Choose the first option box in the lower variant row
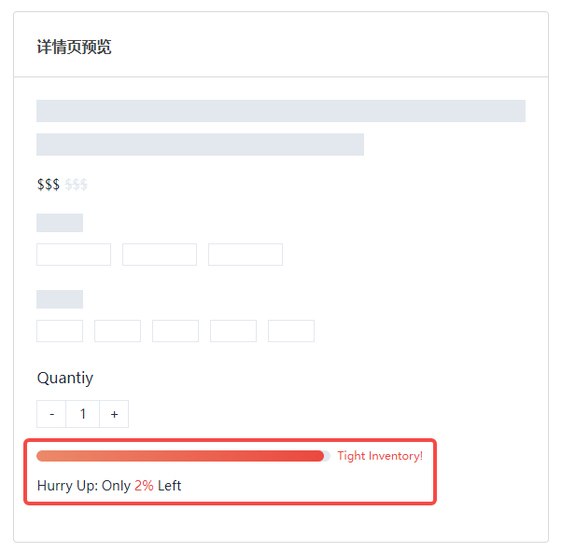Image resolution: width=562 pixels, height=552 pixels. 60,331
